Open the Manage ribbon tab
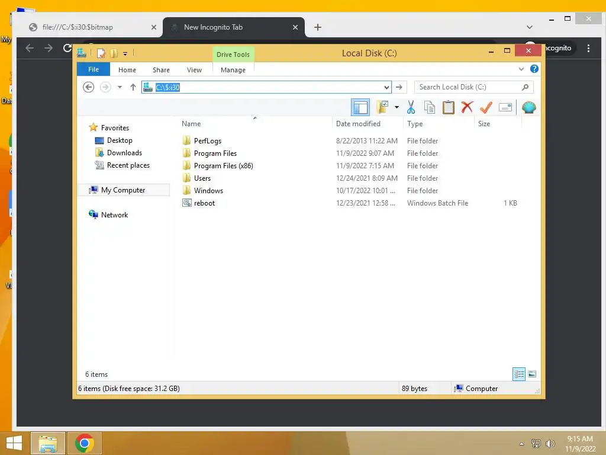Viewport: 606px width, 455px height. [233, 70]
